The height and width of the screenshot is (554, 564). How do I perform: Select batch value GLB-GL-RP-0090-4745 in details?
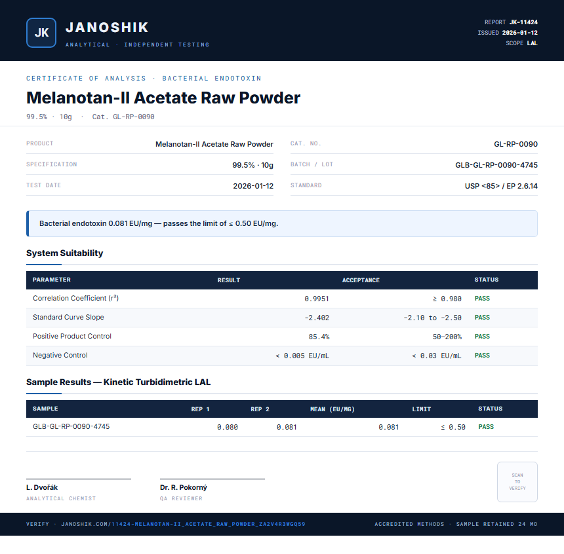[496, 165]
